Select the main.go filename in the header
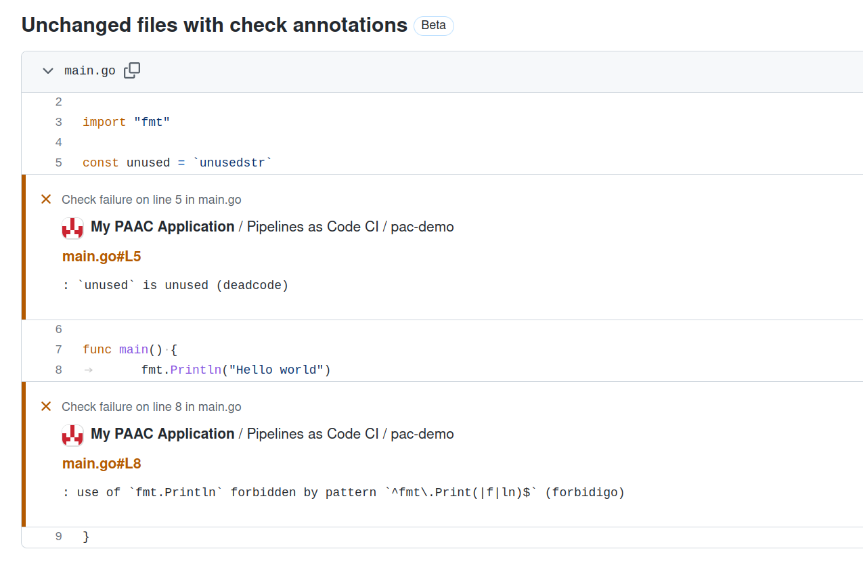Viewport: 863px width, 570px height. [x=90, y=70]
